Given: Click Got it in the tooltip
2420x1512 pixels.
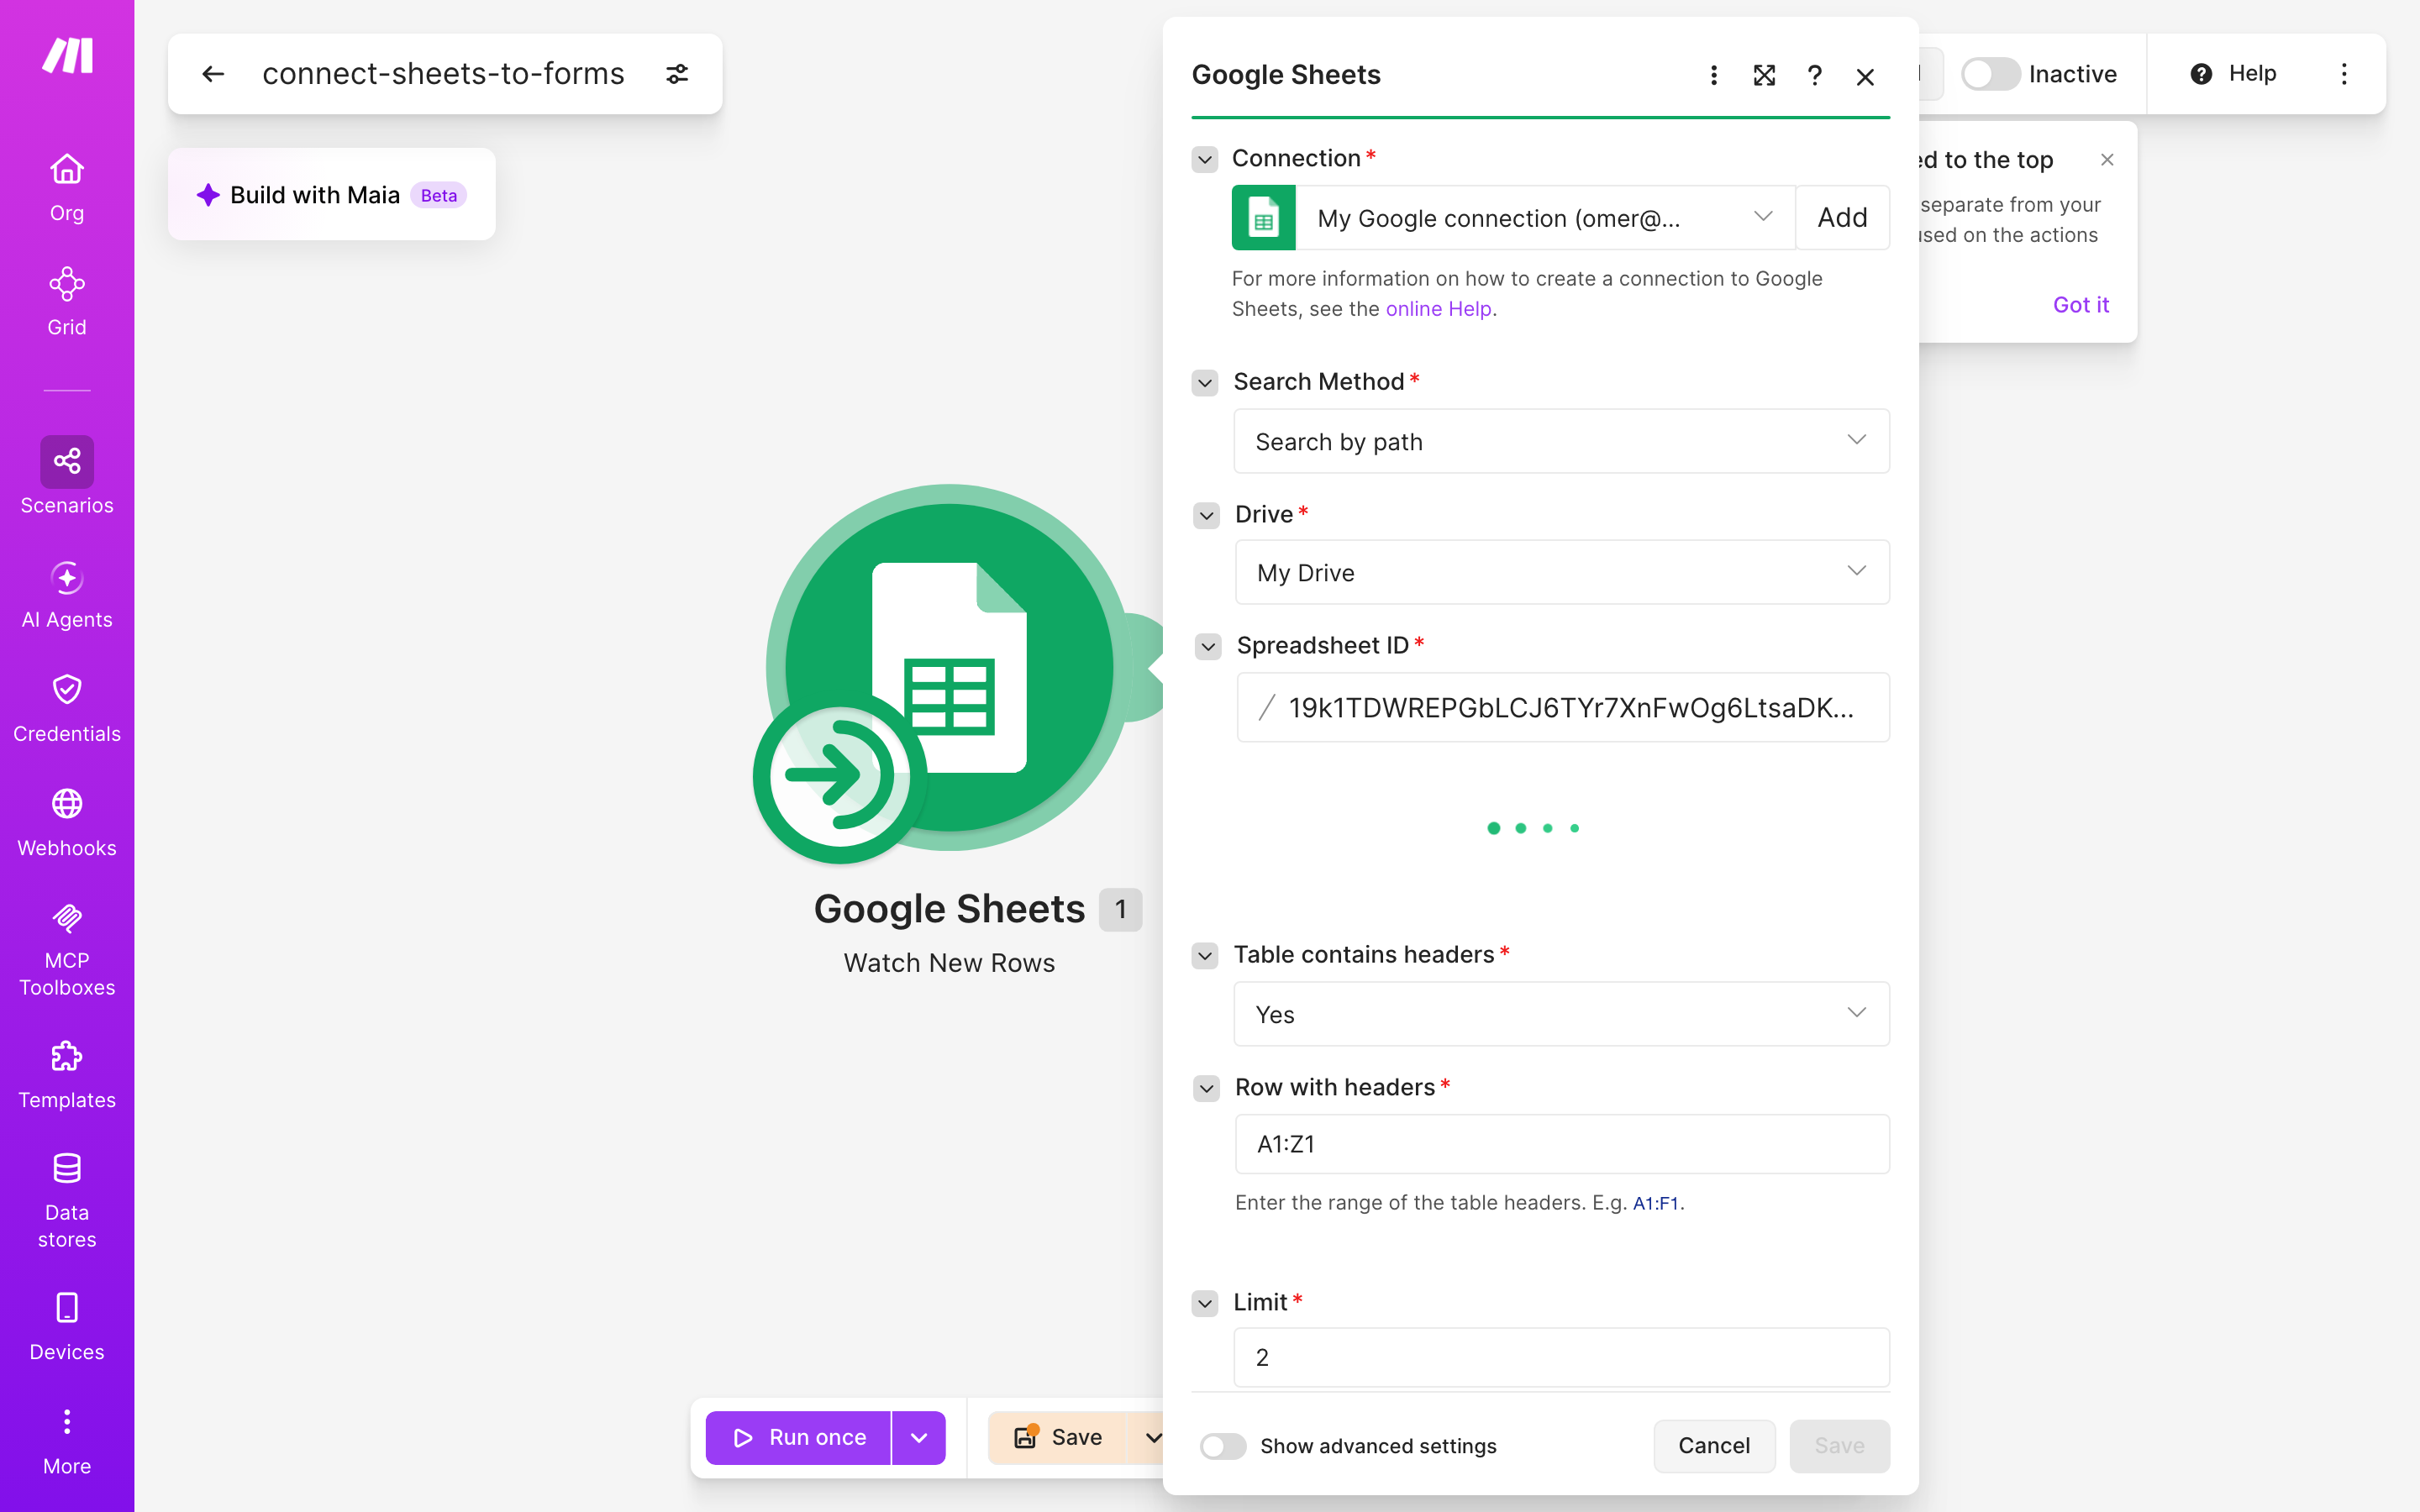Looking at the screenshot, I should 2080,305.
